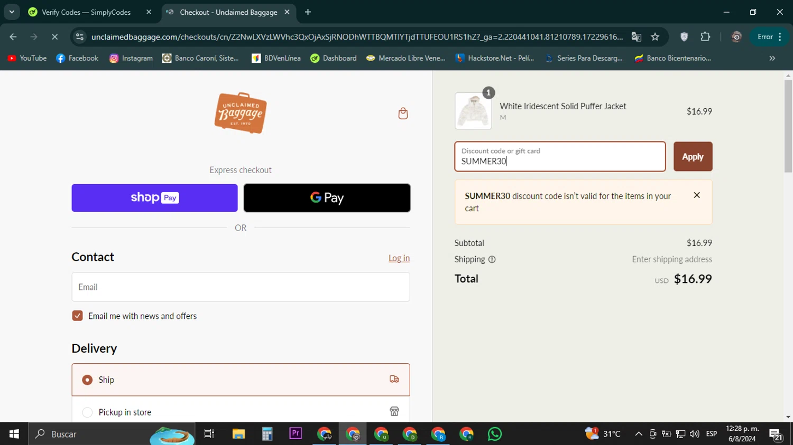Pay with the Shop Pay button

(154, 198)
